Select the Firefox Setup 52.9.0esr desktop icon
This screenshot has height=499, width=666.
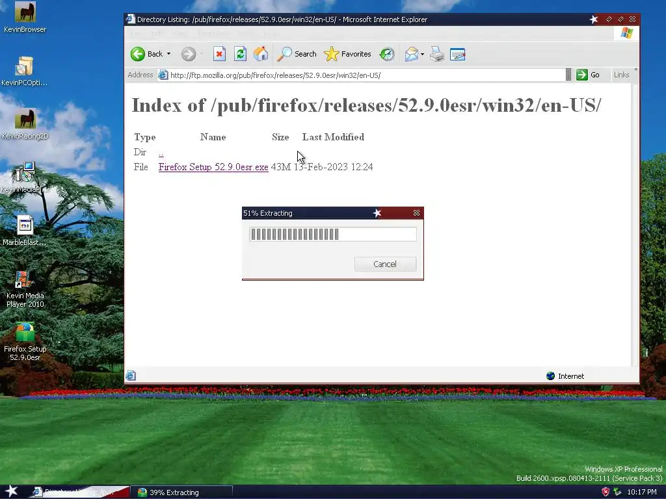(25, 342)
